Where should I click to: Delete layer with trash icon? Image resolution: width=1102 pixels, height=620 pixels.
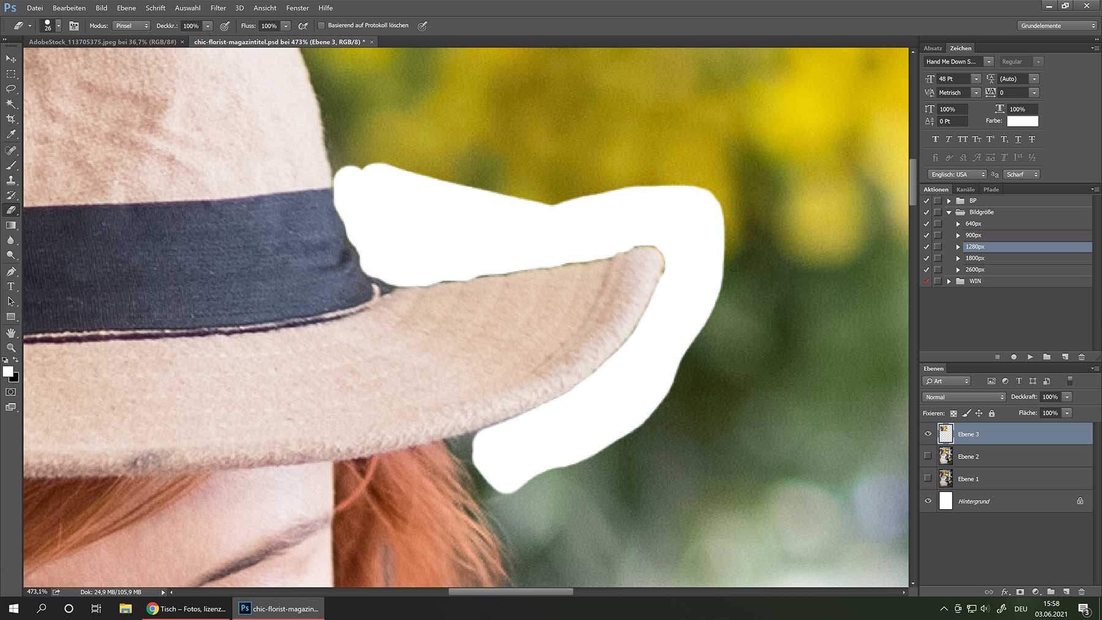coord(1081,592)
